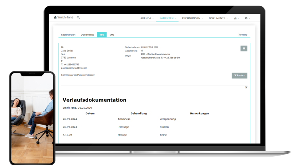
Task: Open the statistics bar chart menu
Action: [236, 18]
